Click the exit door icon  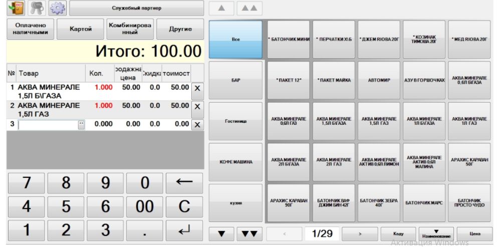pyautogui.click(x=16, y=9)
